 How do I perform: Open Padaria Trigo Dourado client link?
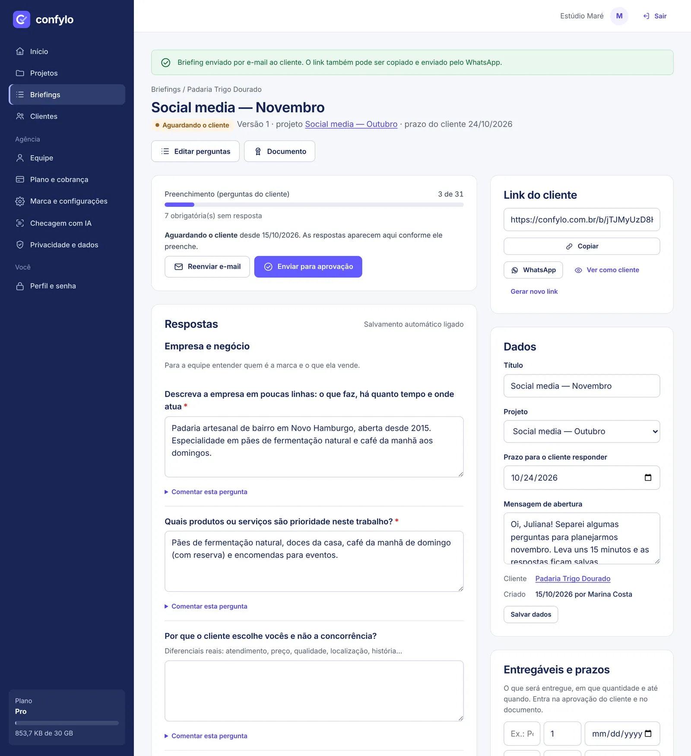(x=573, y=579)
